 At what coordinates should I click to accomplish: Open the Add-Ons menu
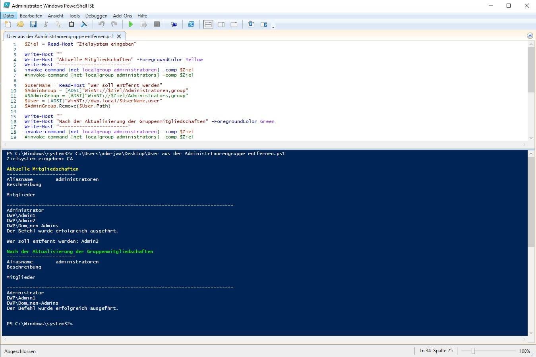(122, 16)
